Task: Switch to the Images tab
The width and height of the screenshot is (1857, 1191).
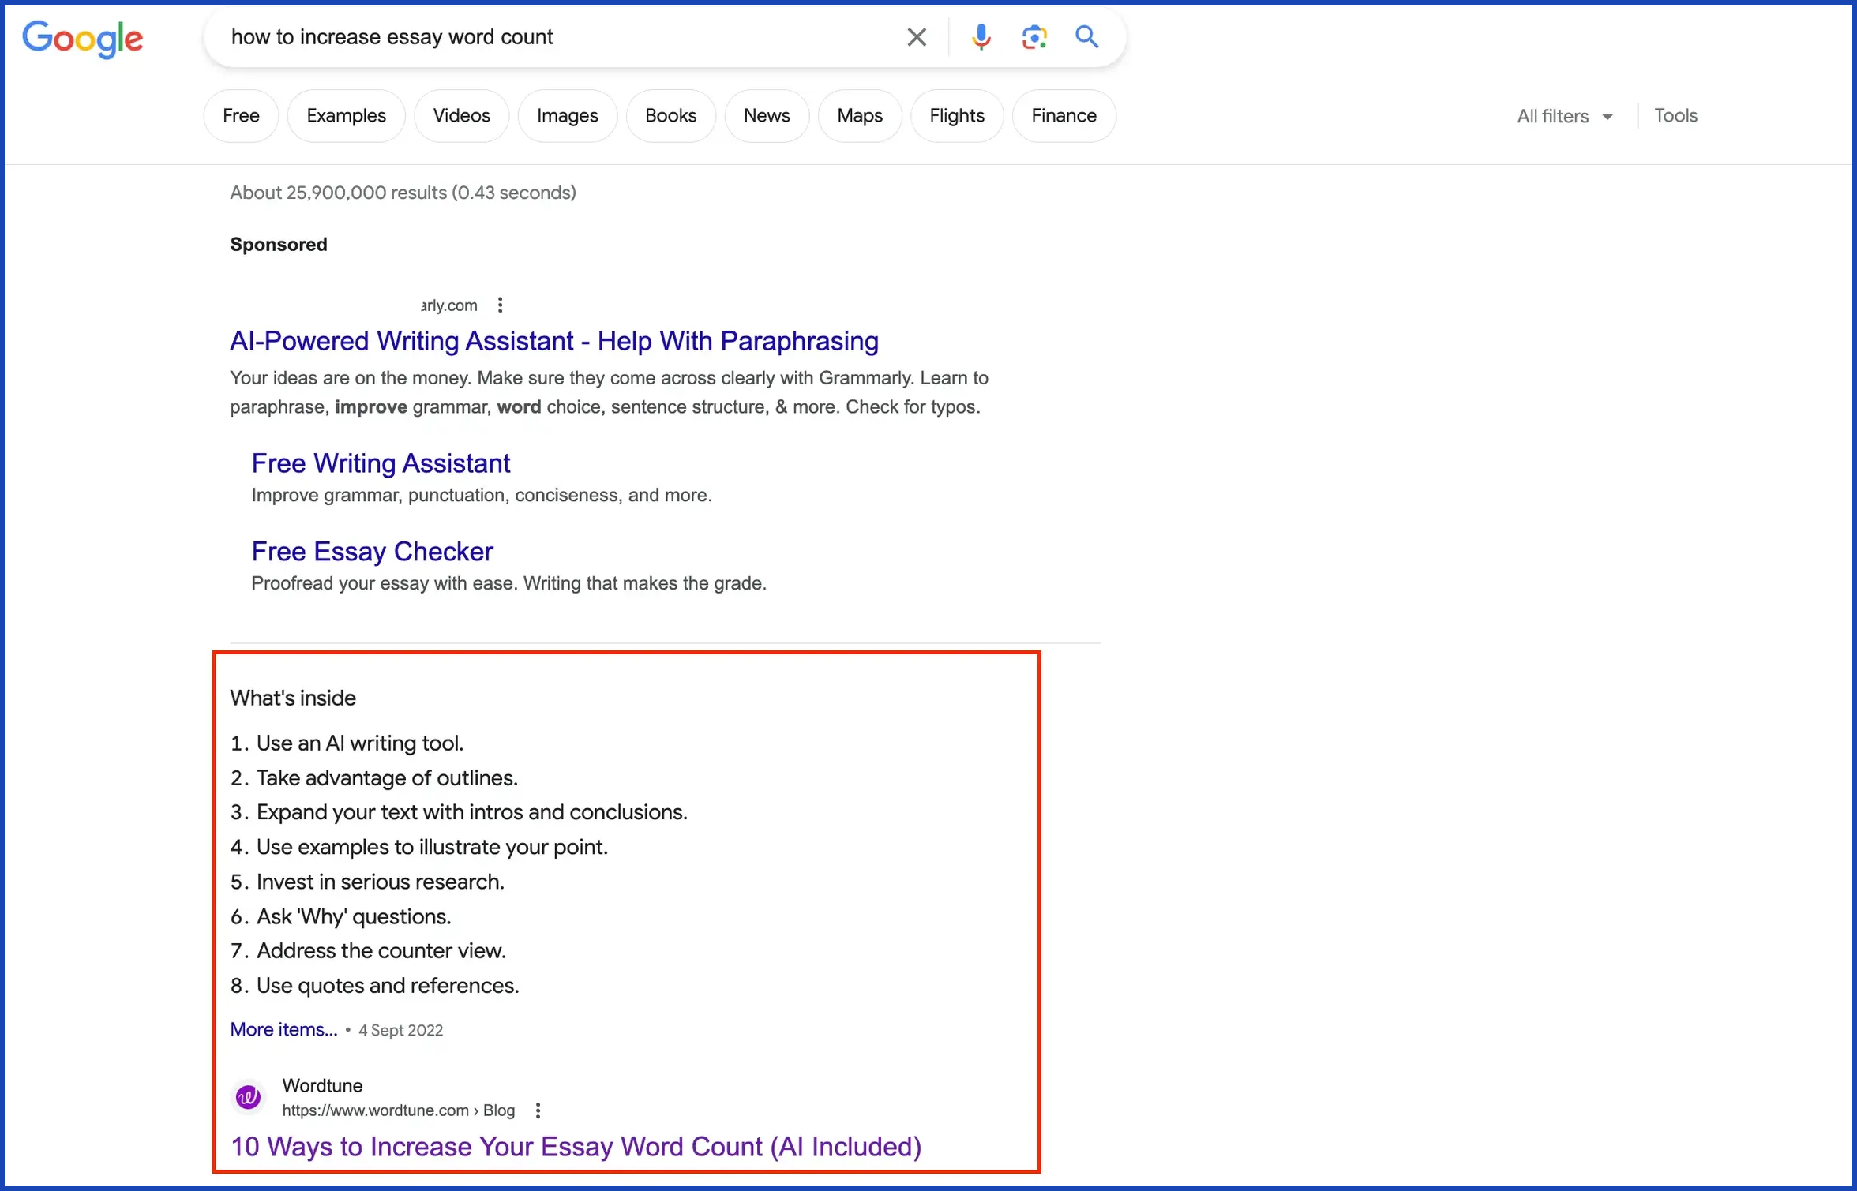Action: tap(567, 116)
